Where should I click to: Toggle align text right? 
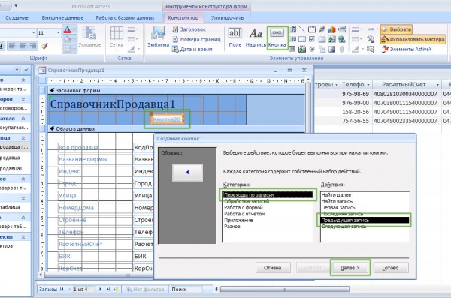(x=33, y=46)
